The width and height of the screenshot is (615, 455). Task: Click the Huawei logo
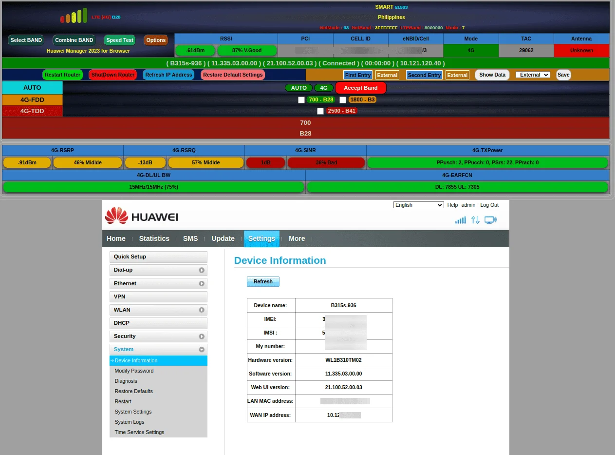pos(142,216)
